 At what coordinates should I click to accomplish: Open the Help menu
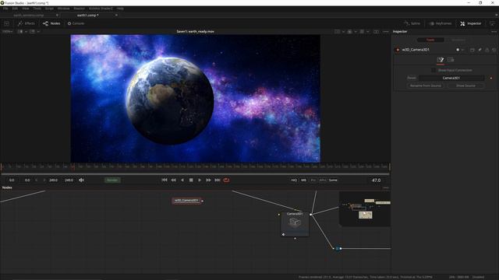coord(120,9)
